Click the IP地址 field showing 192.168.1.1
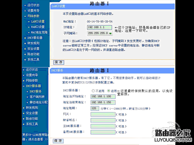The height and width of the screenshot is (145, 194). point(99,27)
